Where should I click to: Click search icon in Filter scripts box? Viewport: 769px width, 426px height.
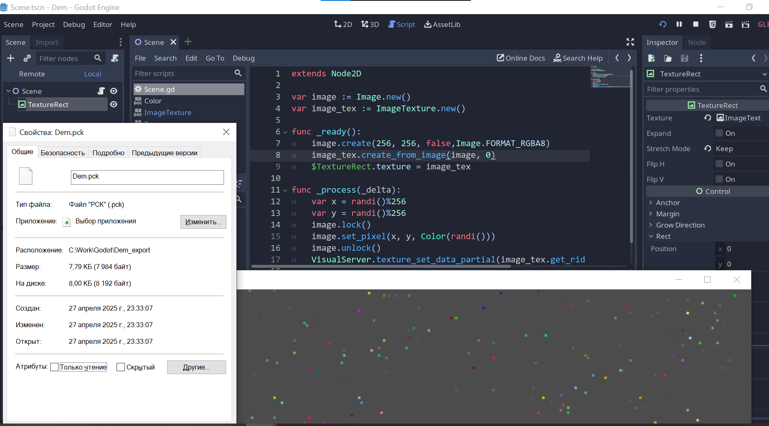(238, 73)
